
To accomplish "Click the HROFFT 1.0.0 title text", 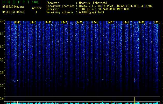I will 20,2.
